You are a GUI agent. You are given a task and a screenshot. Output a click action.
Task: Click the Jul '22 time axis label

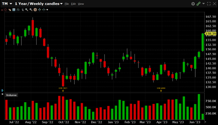tap(14, 122)
